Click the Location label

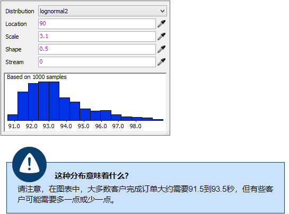click(x=16, y=24)
